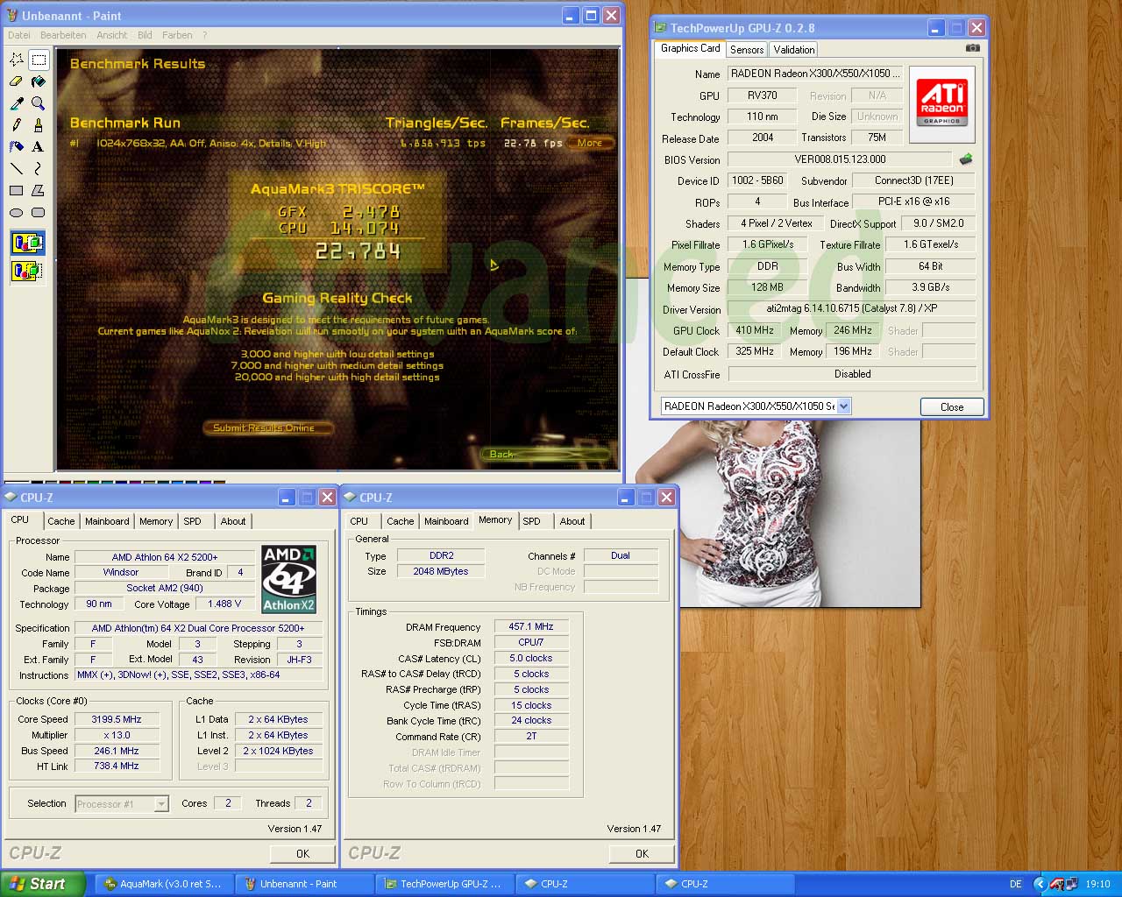Expand hidden system tray icons arrow

coord(1040,884)
